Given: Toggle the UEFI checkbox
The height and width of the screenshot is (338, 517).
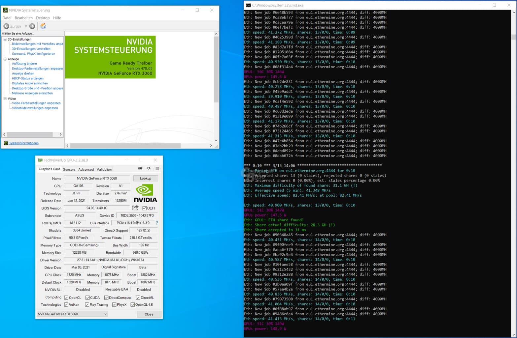Looking at the screenshot, I should tap(145, 208).
